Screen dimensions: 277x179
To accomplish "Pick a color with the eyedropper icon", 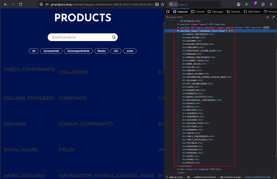I will (273, 17).
